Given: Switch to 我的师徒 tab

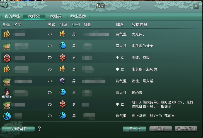Looking at the screenshot, I should coord(12,16).
